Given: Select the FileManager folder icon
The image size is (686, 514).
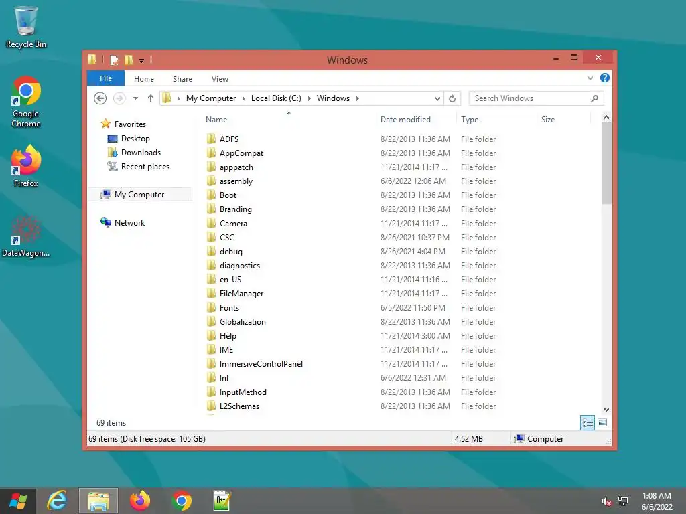Looking at the screenshot, I should [211, 293].
